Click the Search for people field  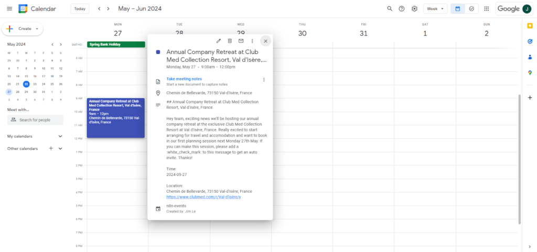[35, 120]
